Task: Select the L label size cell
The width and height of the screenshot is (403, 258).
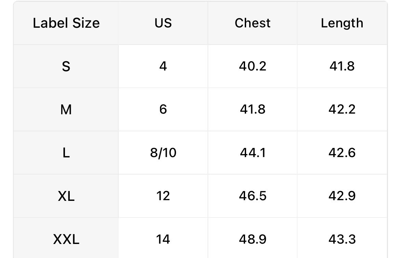Action: tap(66, 153)
